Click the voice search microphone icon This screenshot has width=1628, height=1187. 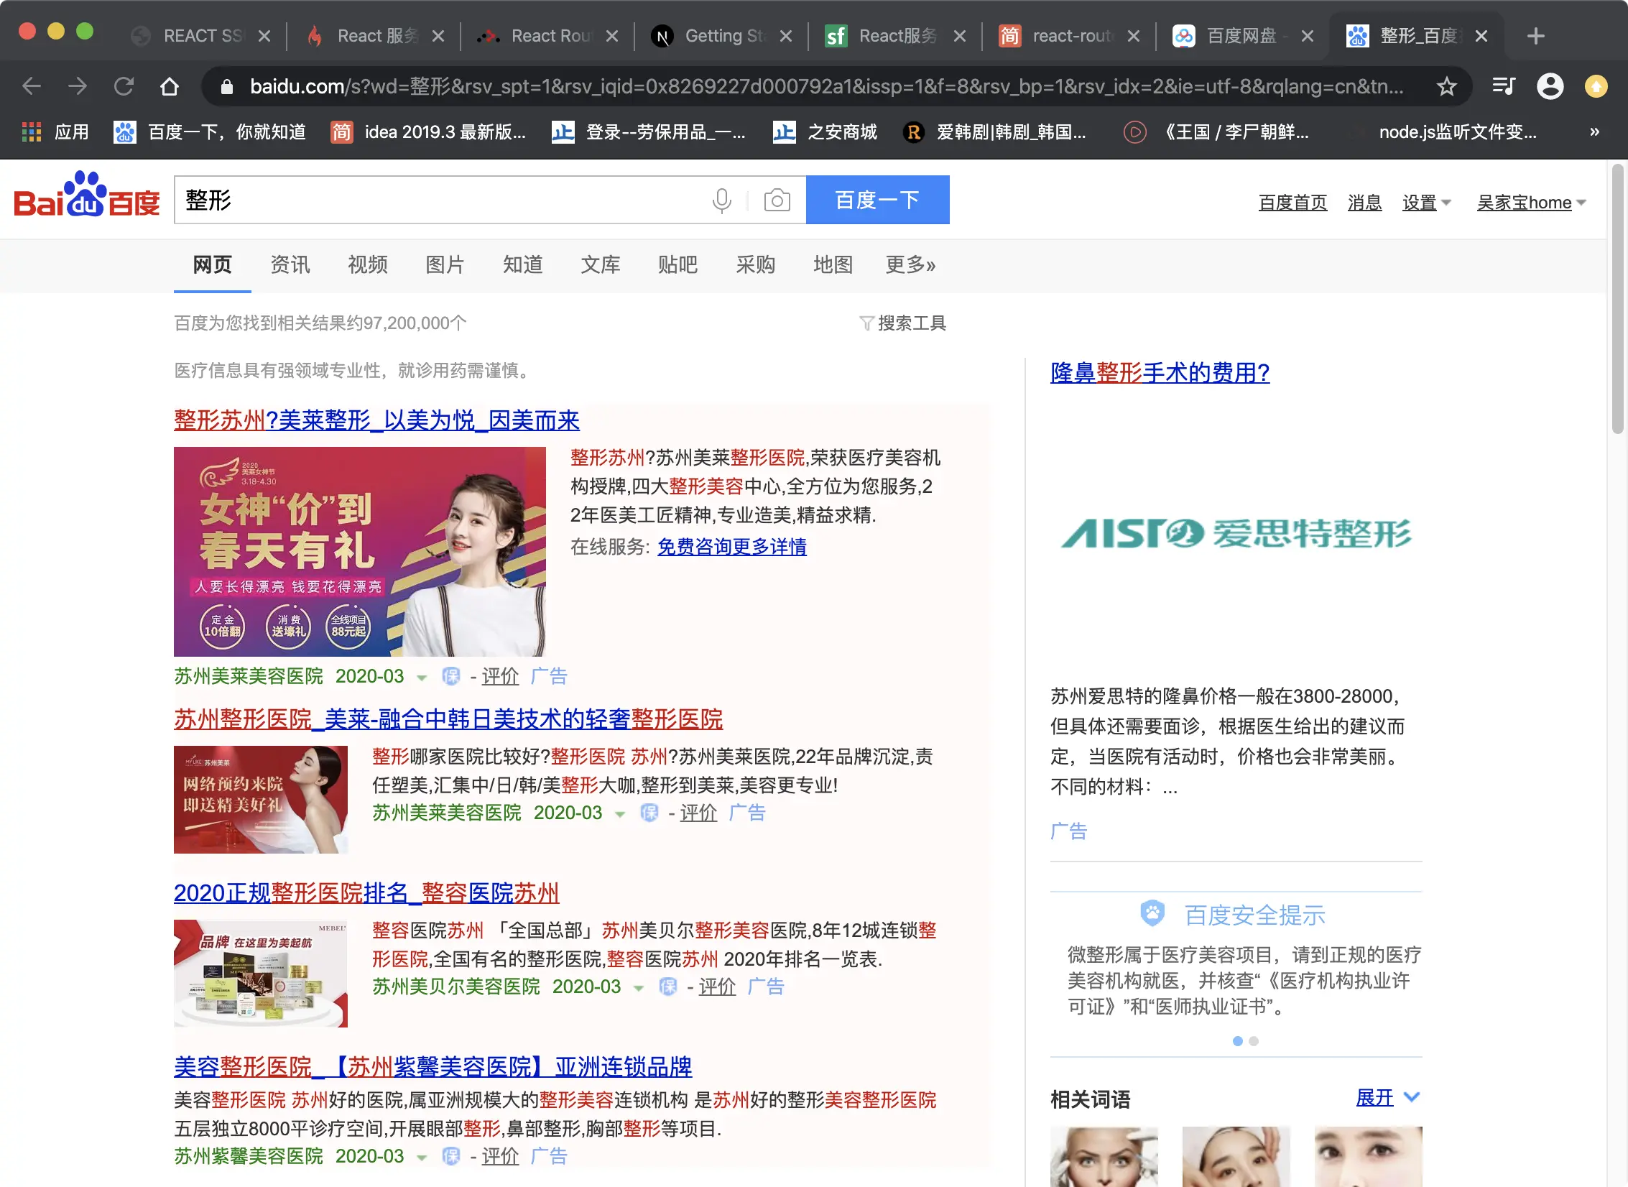[722, 200]
